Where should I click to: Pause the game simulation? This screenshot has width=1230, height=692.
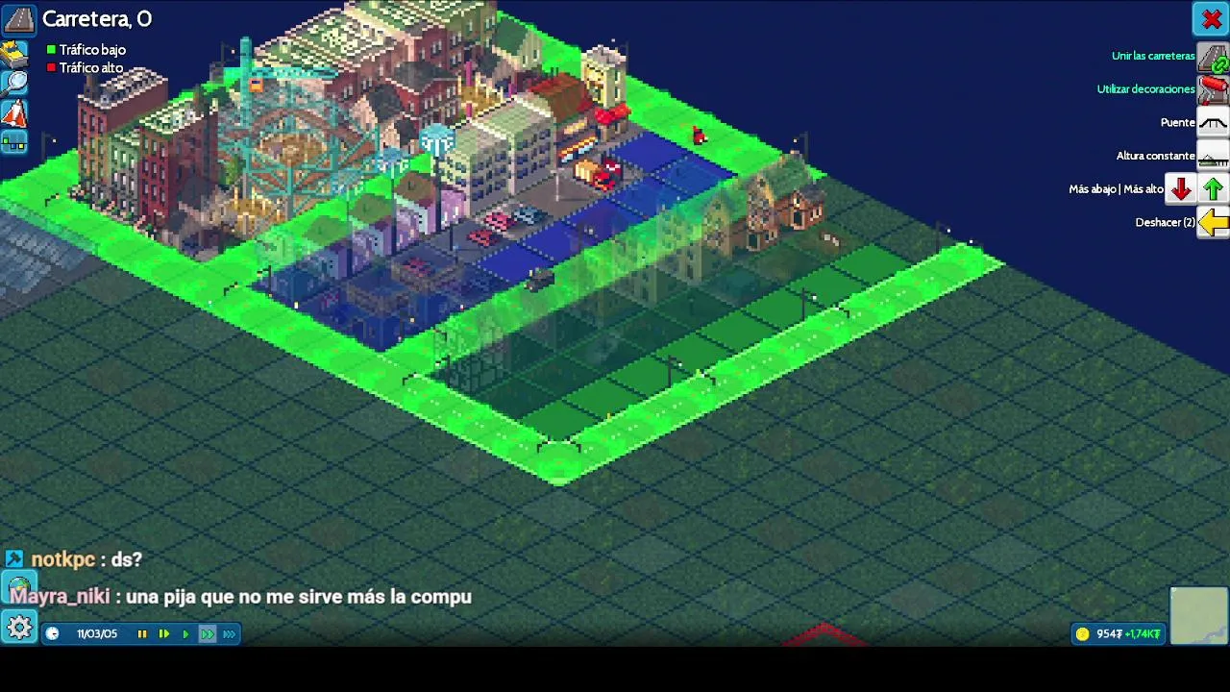(x=142, y=633)
